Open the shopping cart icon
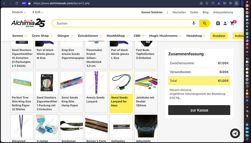Screen dimensions: 251x143 [x=232, y=23]
